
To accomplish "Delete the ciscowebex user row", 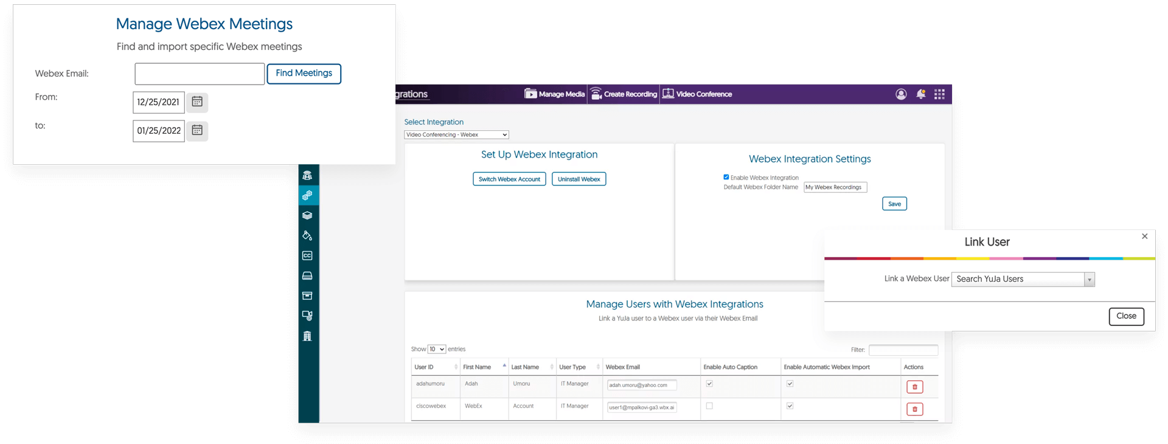I will [914, 409].
